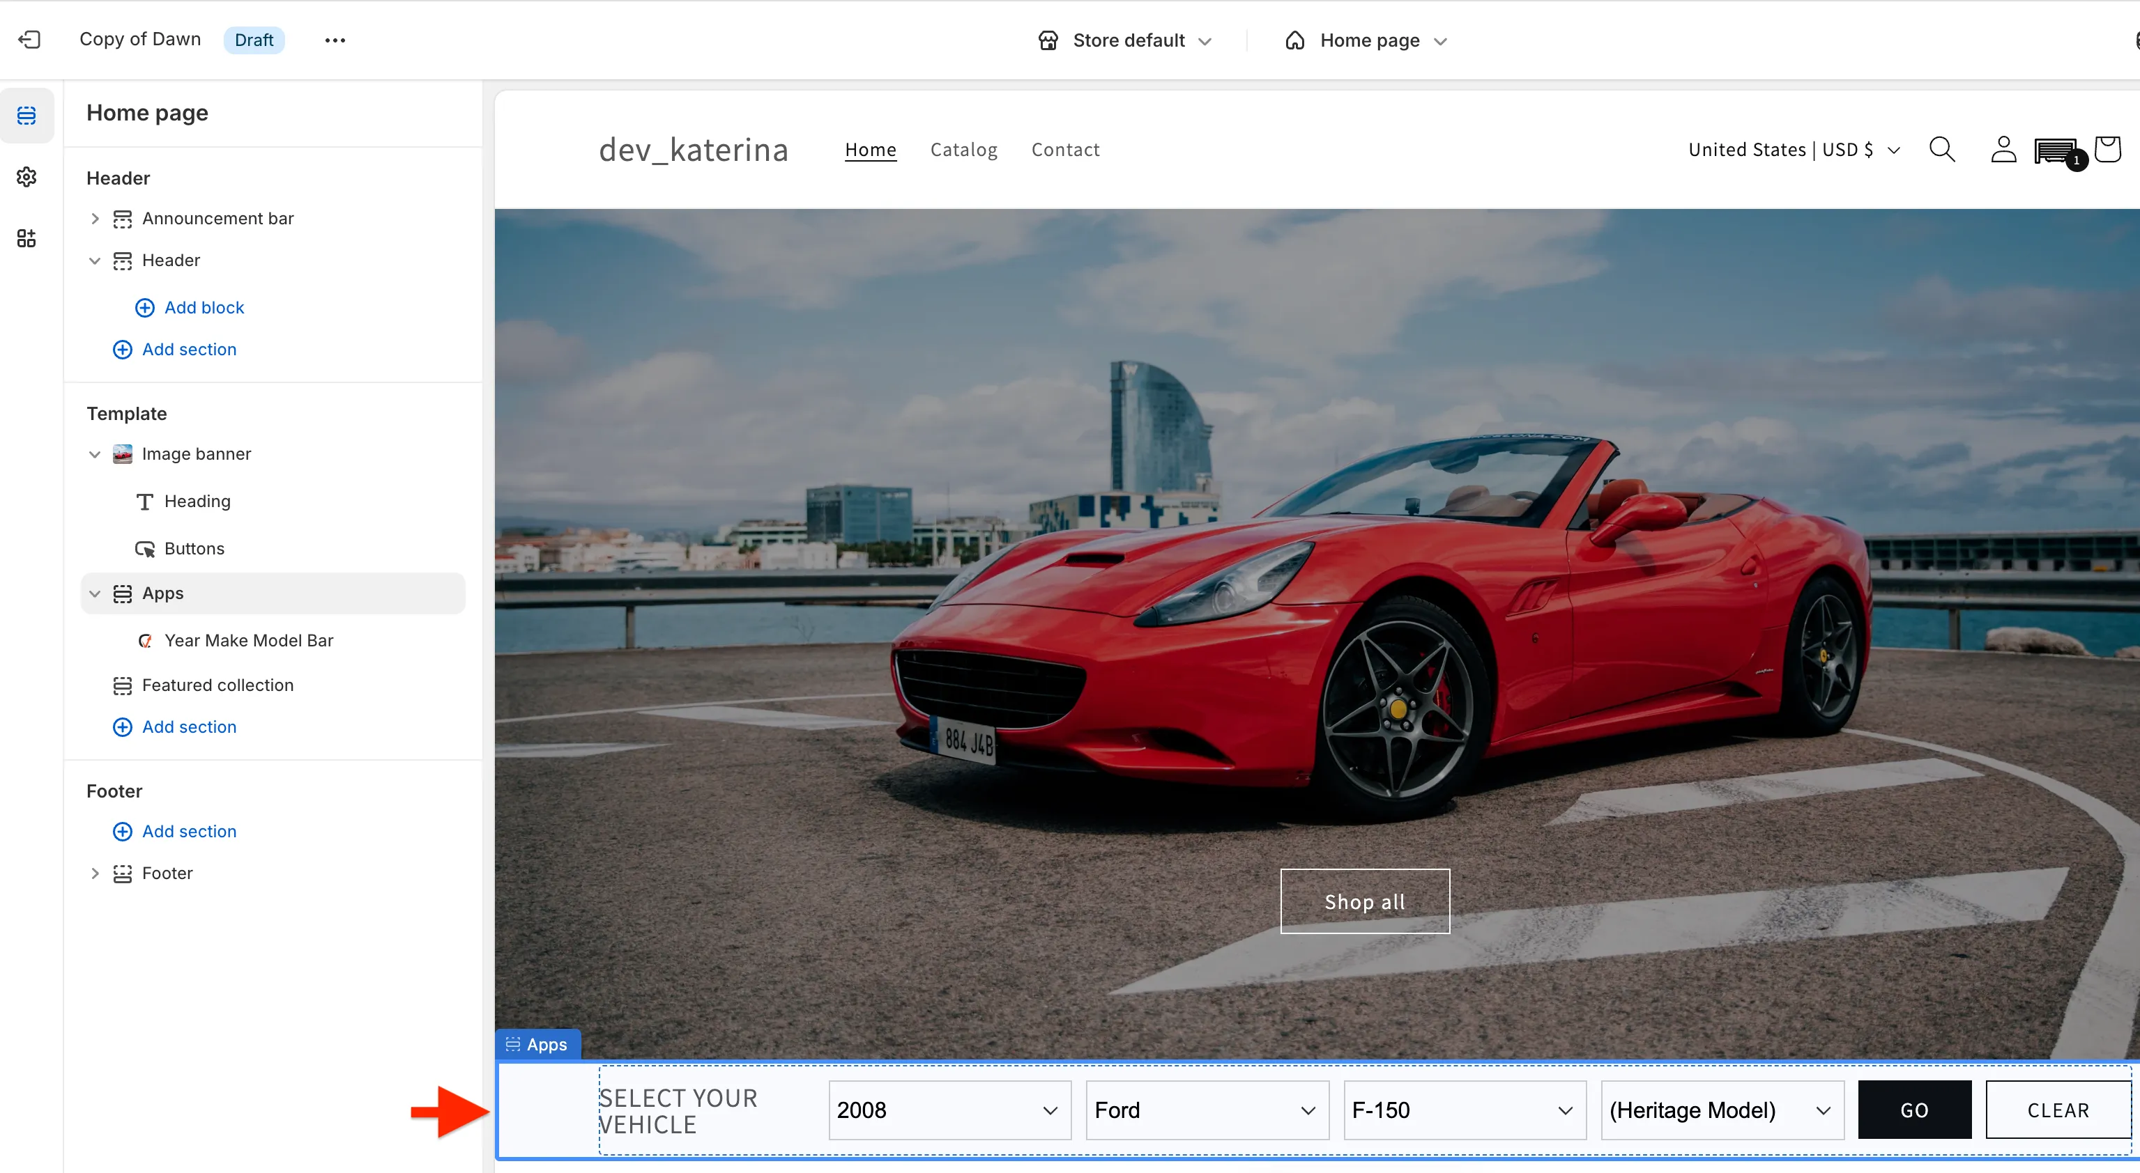Click the storefront search magnifier icon
The image size is (2140, 1173).
[x=1941, y=150]
